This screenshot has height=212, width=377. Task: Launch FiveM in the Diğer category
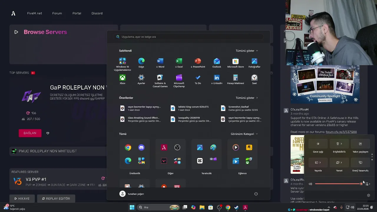point(164,148)
